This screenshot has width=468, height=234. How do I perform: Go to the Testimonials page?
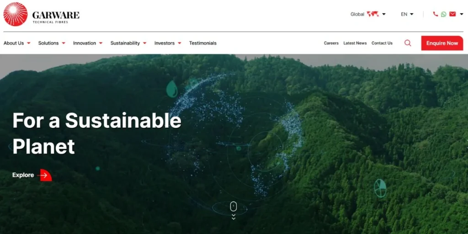coord(202,43)
